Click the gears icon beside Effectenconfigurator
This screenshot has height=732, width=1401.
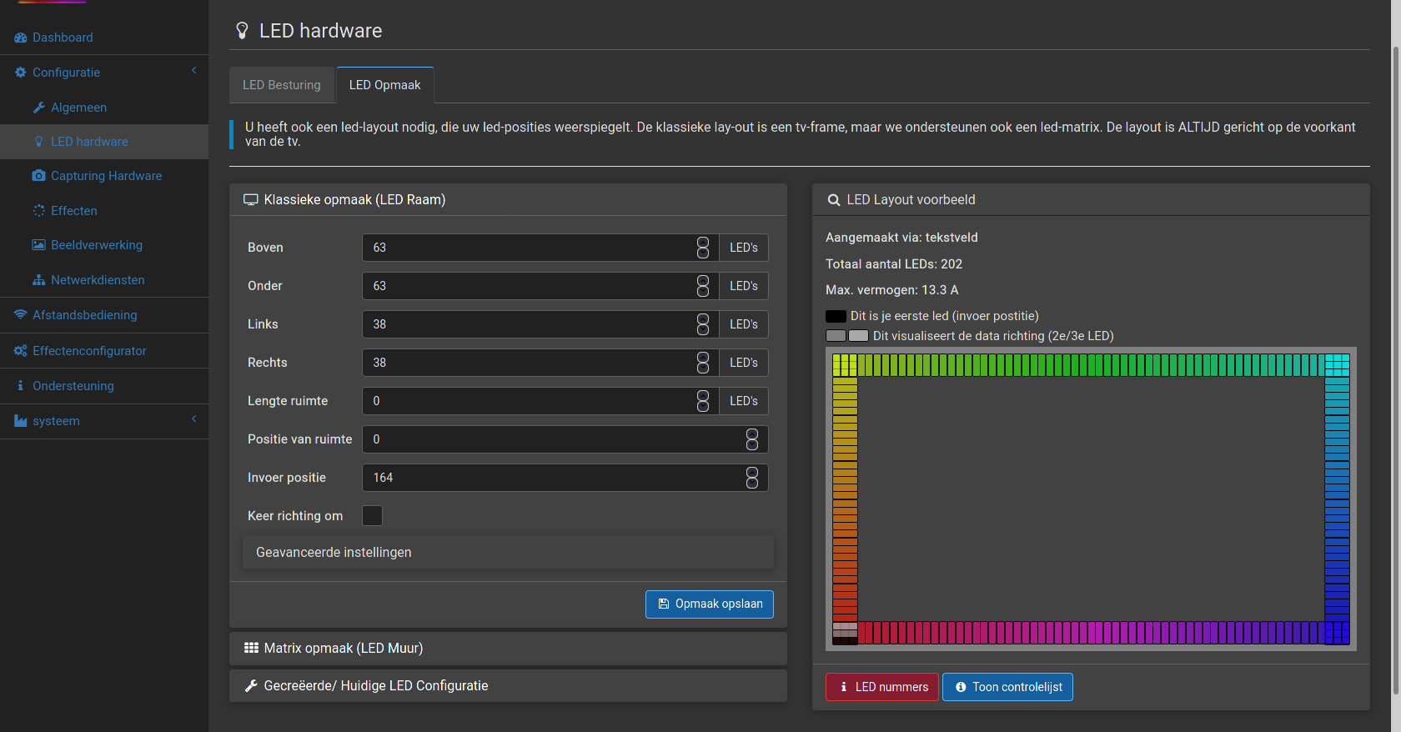(21, 351)
